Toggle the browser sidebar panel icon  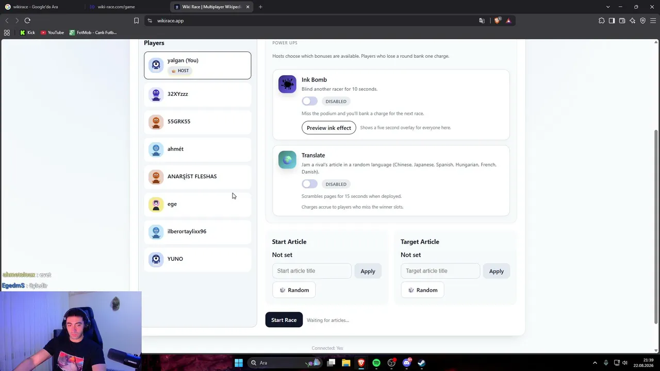pos(612,21)
